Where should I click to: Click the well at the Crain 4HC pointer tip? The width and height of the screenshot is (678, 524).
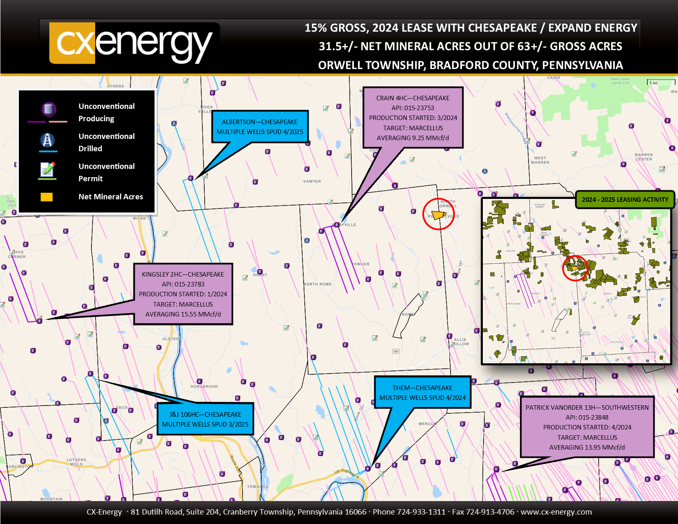tap(337, 225)
